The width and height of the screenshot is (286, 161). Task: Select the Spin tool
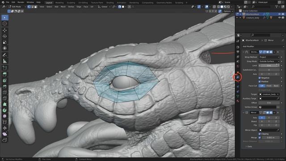(x=5, y=110)
